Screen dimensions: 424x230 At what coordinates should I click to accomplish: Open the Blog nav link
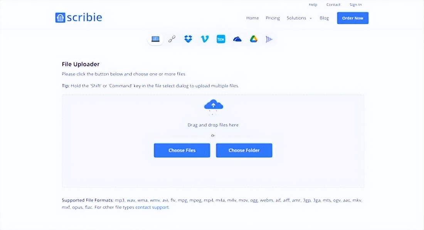[324, 18]
